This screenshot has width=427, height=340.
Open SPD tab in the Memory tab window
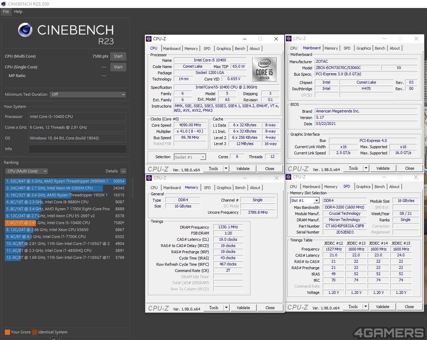[x=207, y=188]
